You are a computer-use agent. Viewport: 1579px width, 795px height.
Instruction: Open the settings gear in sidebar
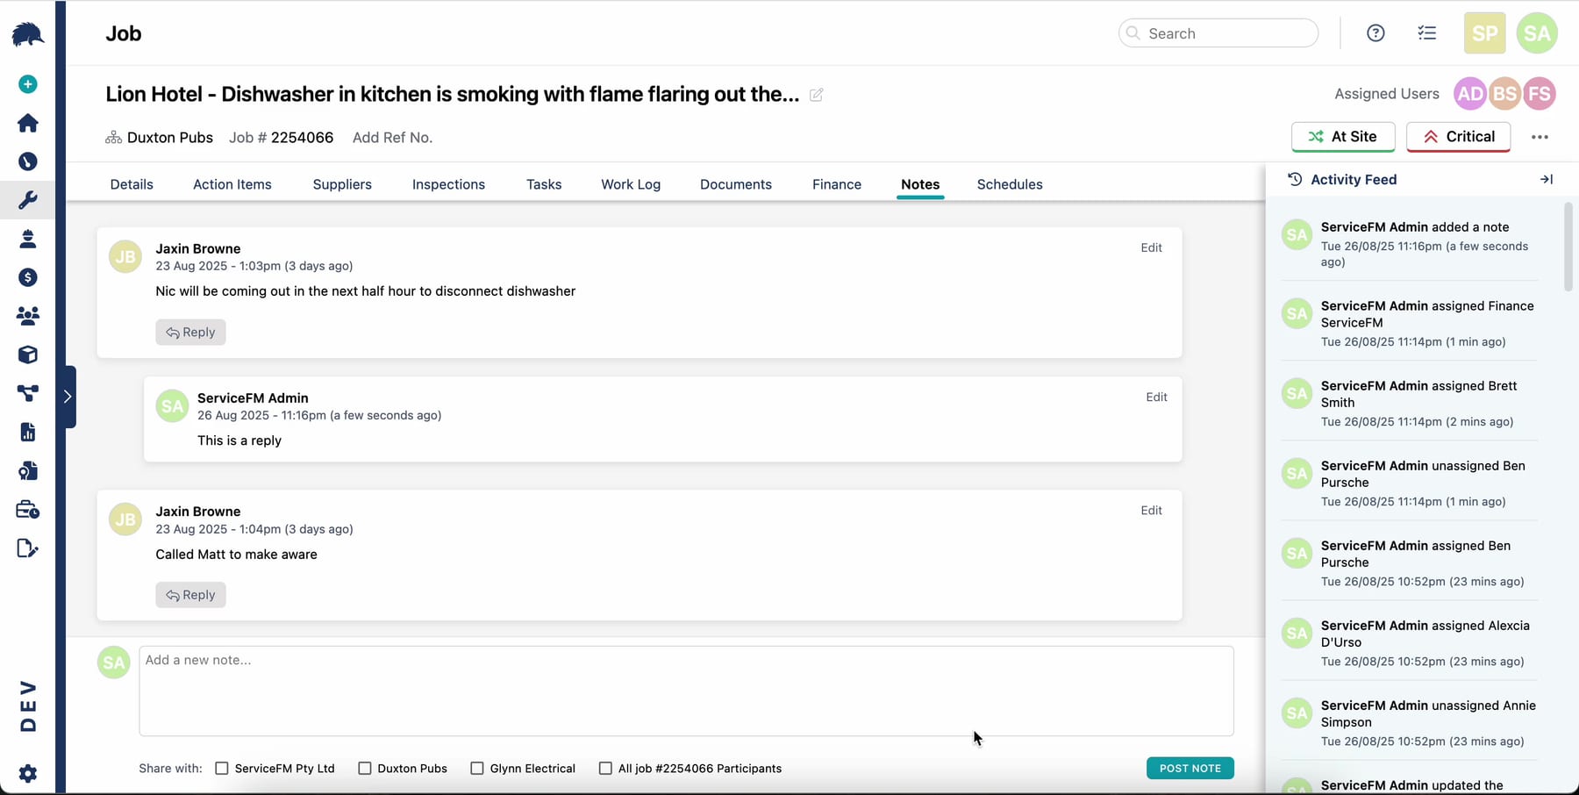(x=28, y=773)
